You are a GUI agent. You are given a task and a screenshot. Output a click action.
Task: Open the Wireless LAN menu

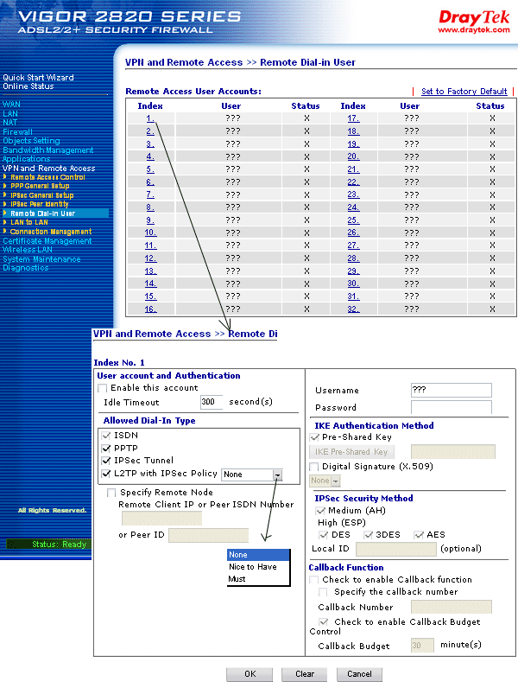[x=27, y=250]
